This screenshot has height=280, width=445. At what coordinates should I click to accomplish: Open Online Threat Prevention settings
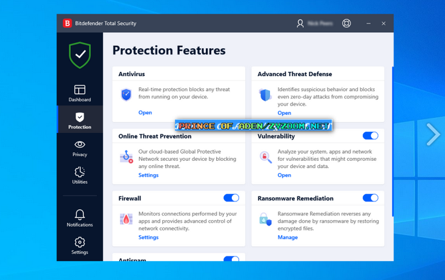click(x=148, y=175)
